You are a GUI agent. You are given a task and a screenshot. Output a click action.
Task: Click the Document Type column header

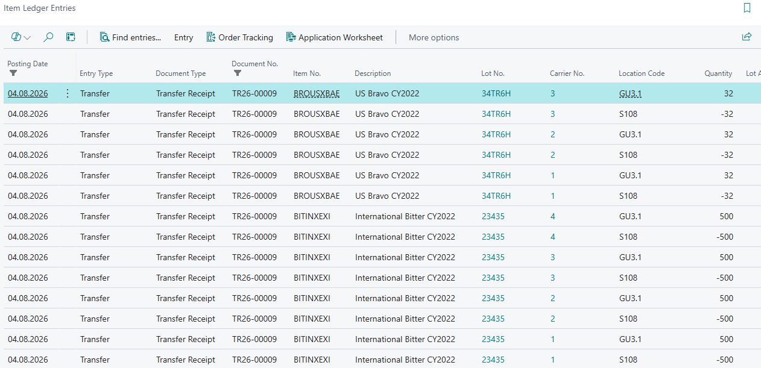[x=181, y=73]
